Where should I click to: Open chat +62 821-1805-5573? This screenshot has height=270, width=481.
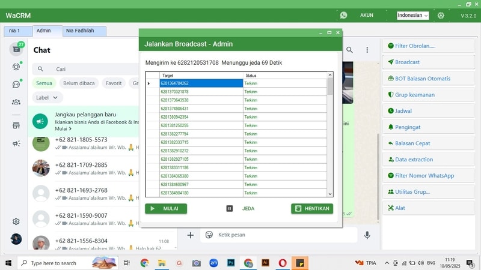[84, 143]
